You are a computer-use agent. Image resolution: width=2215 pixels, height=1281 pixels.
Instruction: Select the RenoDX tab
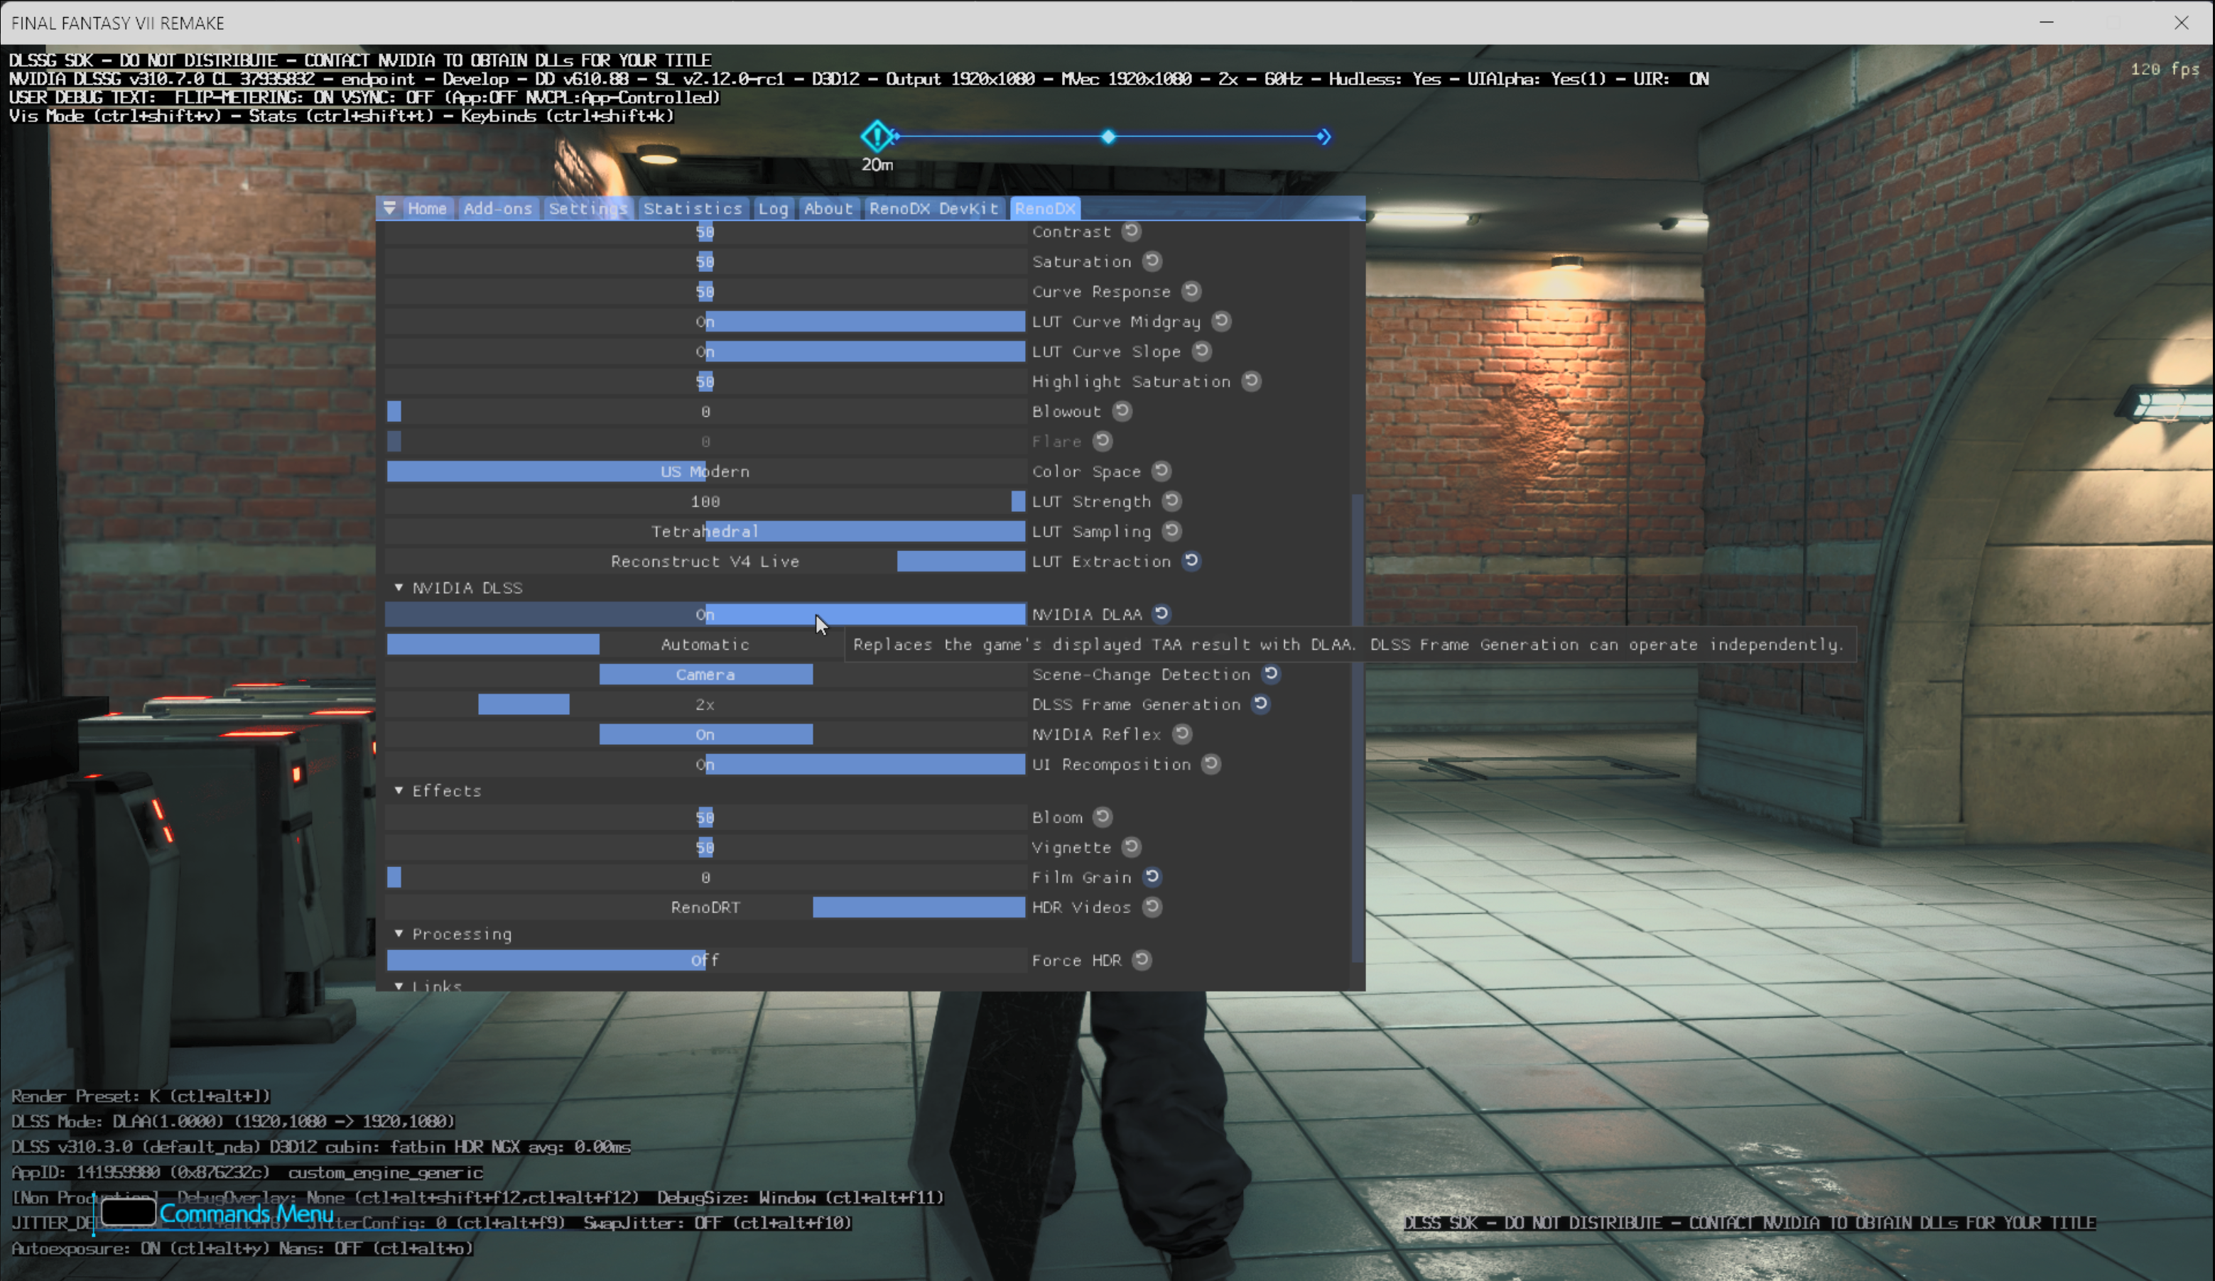point(1045,208)
